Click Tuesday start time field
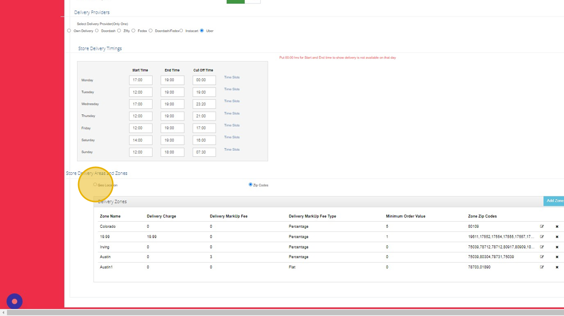 coord(140,92)
